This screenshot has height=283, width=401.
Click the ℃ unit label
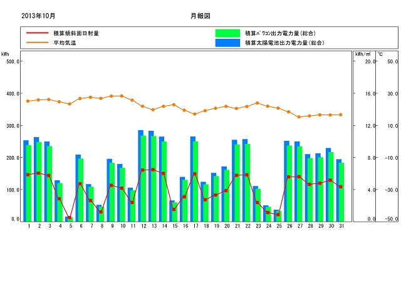point(380,54)
